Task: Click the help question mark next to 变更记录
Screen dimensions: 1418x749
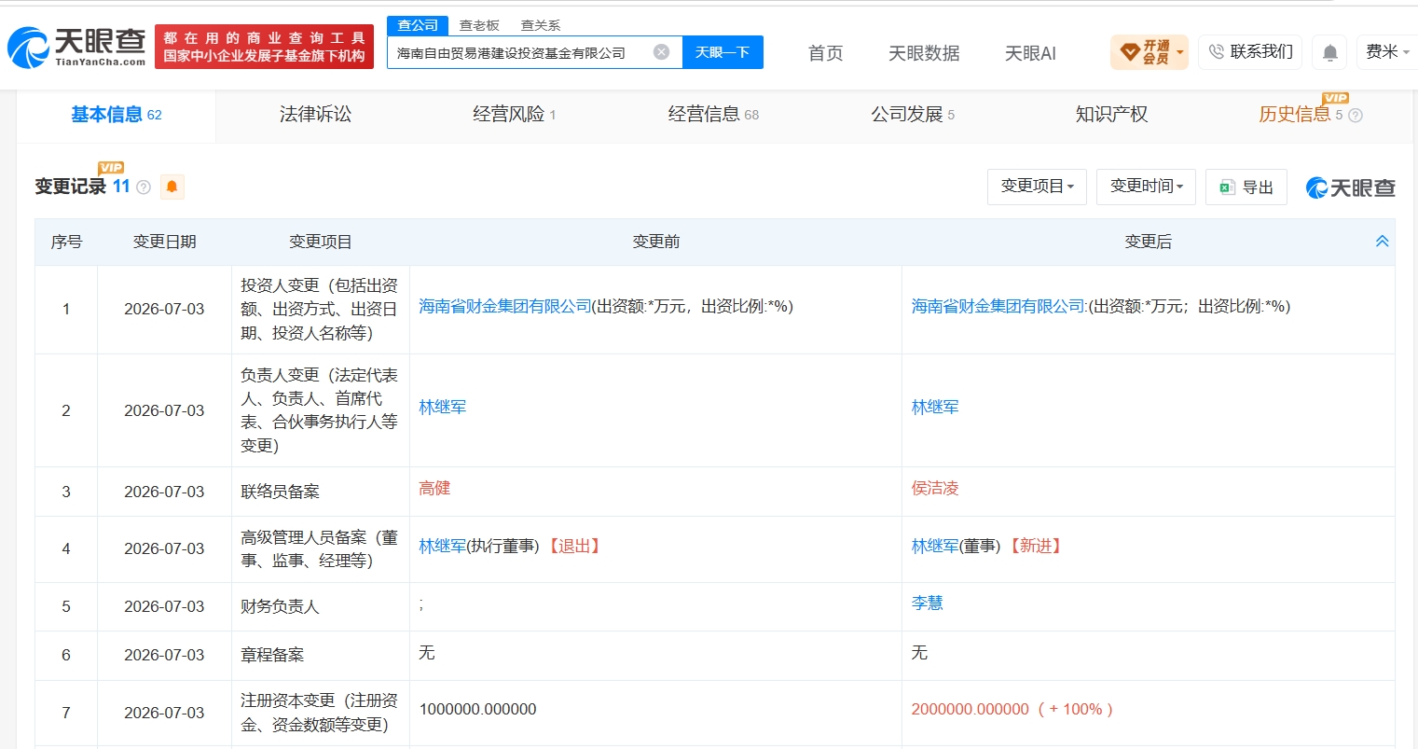Action: [144, 187]
